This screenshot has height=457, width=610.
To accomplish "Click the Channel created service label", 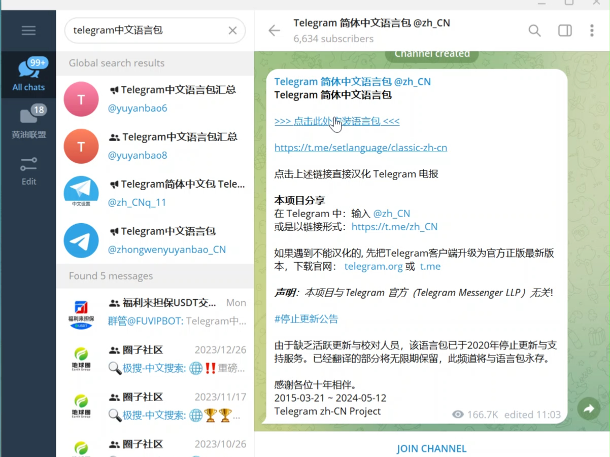I will pyautogui.click(x=432, y=55).
